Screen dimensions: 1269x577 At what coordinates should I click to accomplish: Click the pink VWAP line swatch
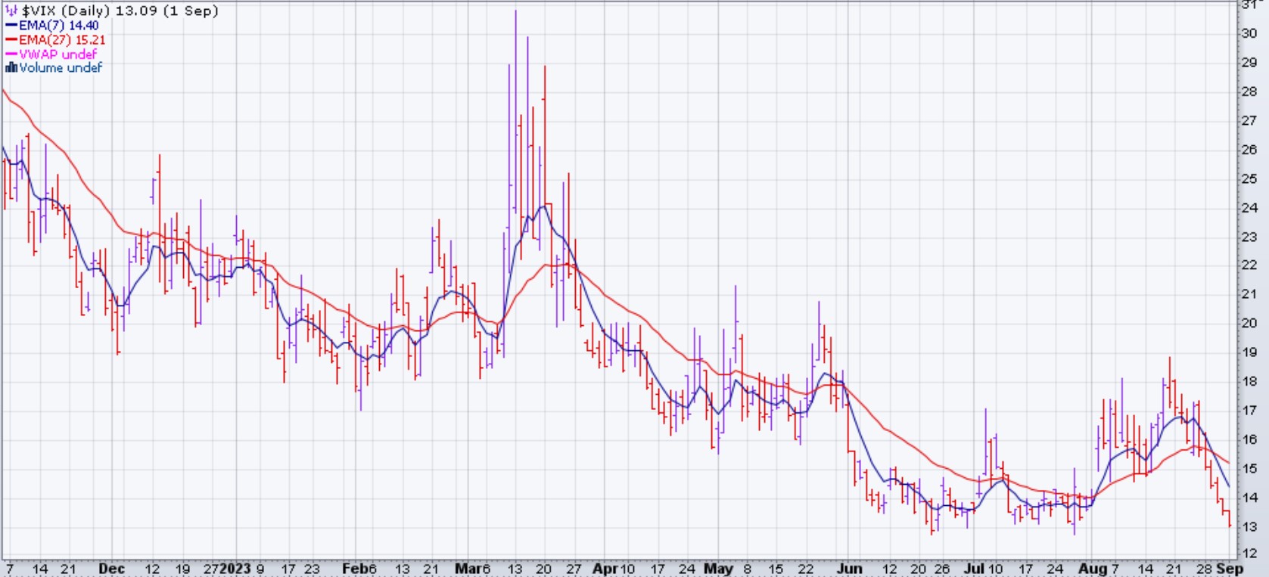(x=11, y=54)
